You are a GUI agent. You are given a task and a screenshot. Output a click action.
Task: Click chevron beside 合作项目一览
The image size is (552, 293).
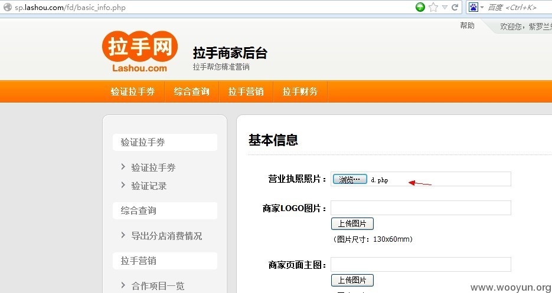(123, 285)
